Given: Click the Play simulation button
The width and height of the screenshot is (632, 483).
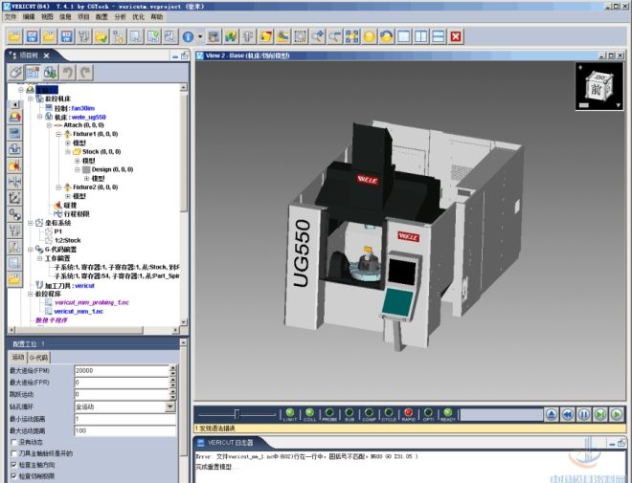Looking at the screenshot, I should [x=617, y=414].
